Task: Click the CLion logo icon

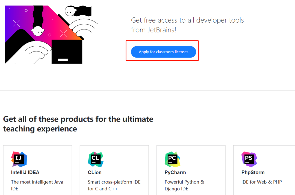Action: 96,159
